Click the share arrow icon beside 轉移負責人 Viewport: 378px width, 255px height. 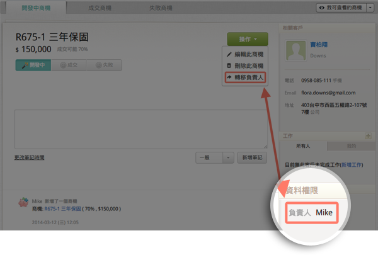229,77
